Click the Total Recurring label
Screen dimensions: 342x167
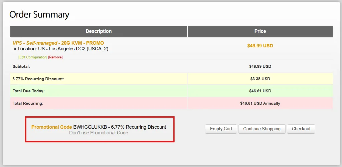point(28,103)
